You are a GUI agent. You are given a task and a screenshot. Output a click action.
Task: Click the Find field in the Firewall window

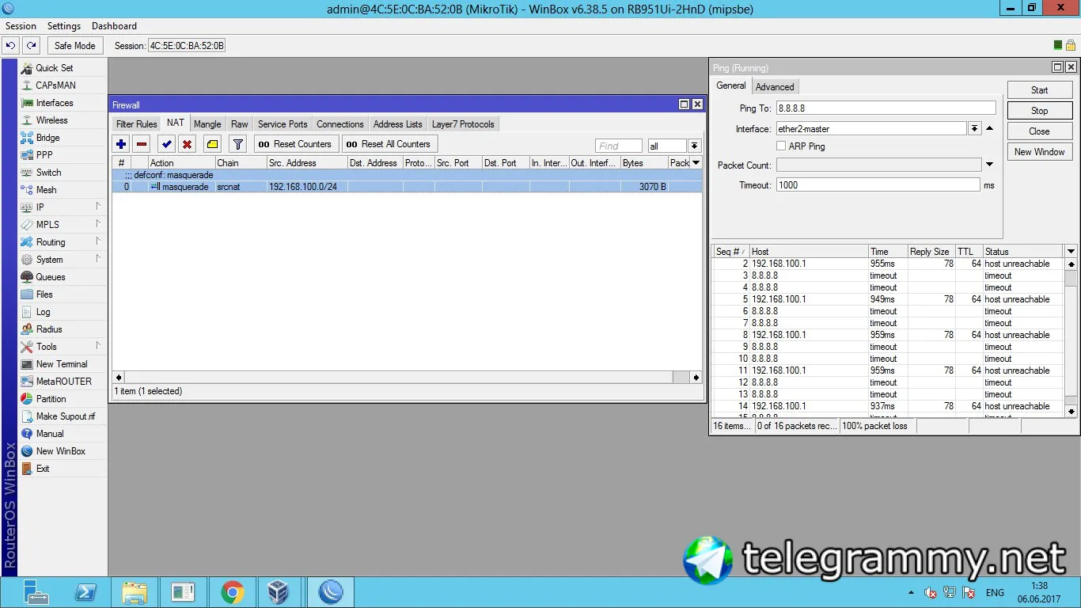619,146
